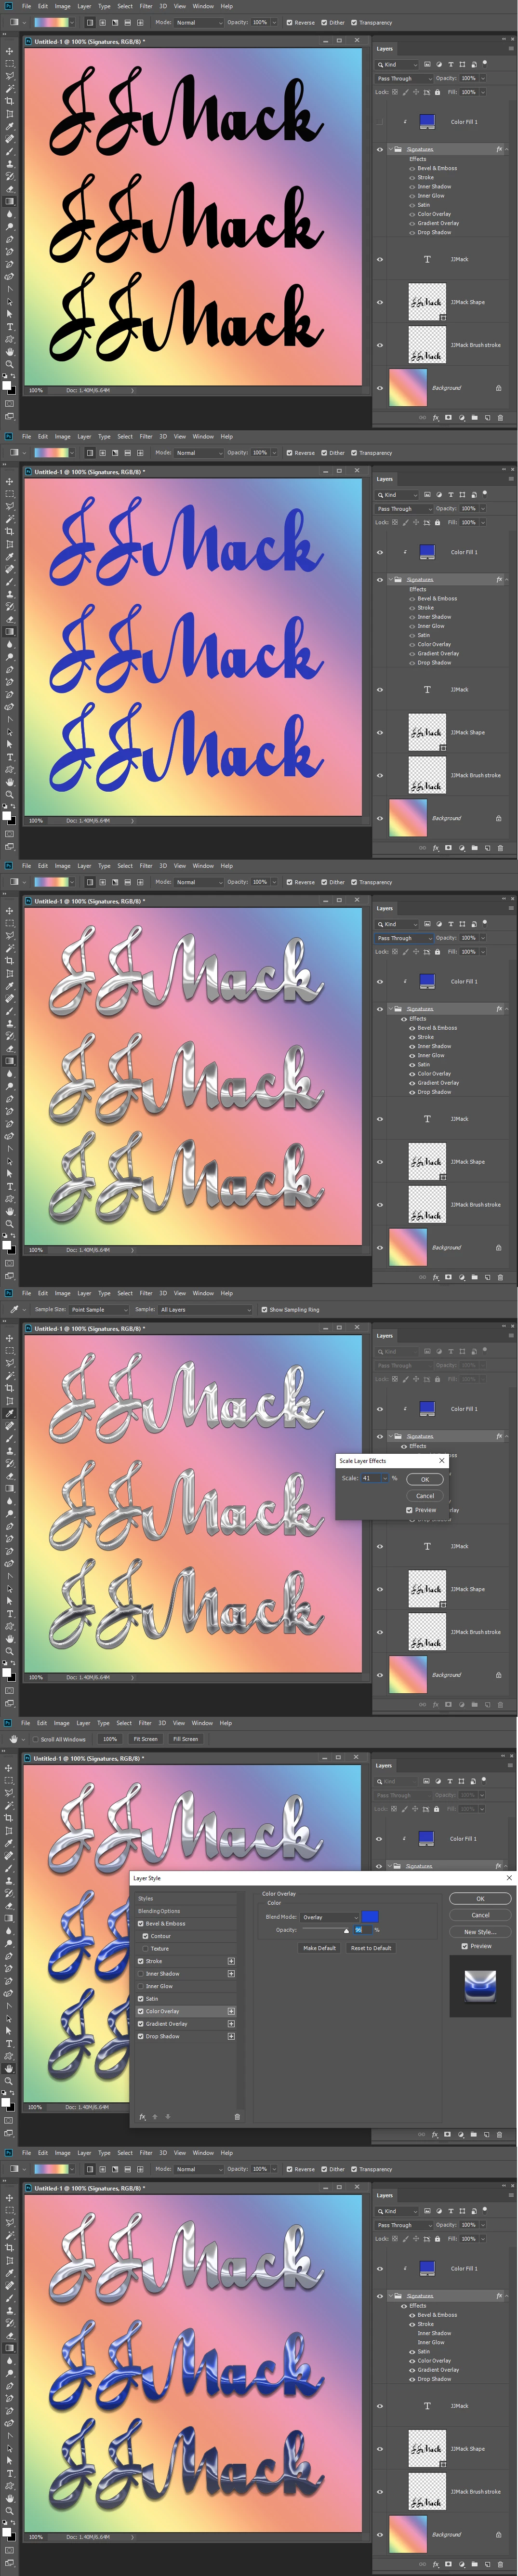
Task: Open Pass Through blend dropdown in black-lettering window
Action: pos(404,78)
